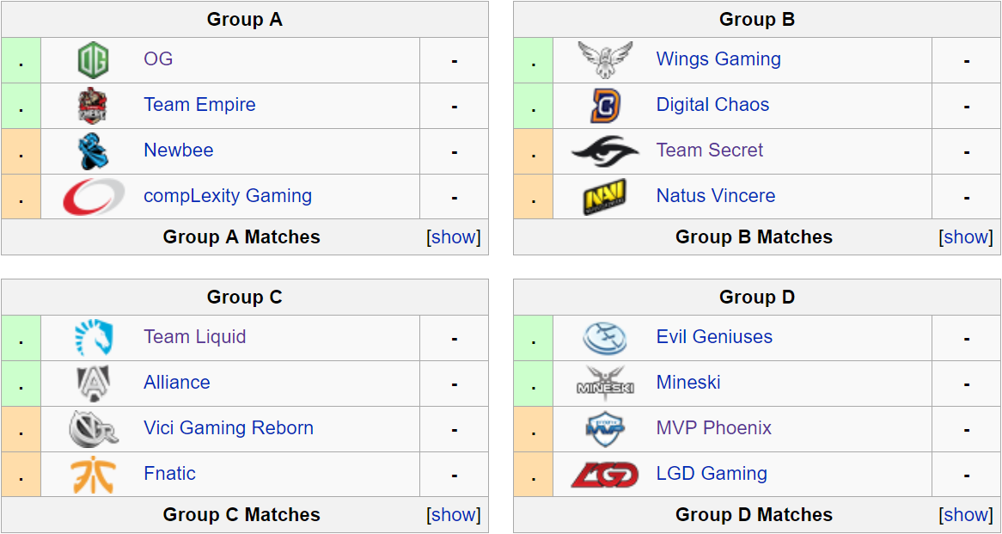Click the Team Secret logo
The image size is (1002, 534).
(605, 151)
